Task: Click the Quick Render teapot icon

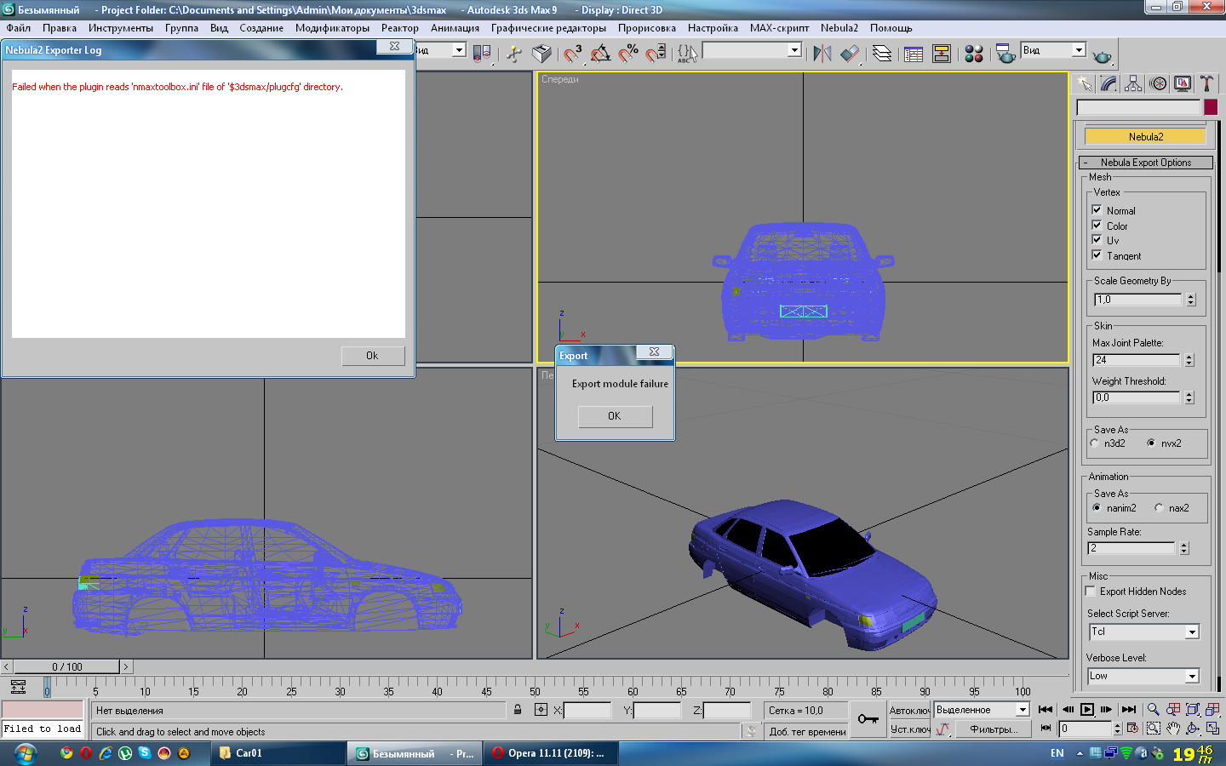Action: (1102, 56)
